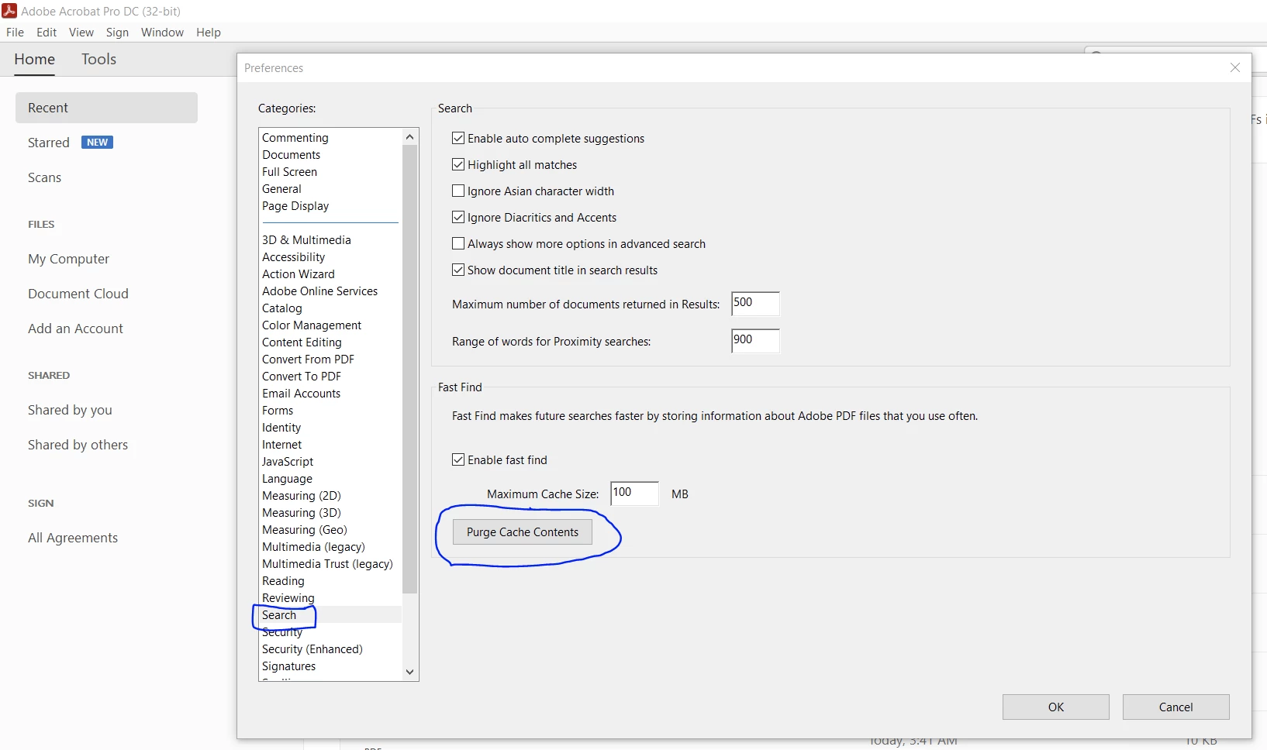Uncheck Ignore Diacritics and Accents
This screenshot has width=1267, height=750.
458,217
